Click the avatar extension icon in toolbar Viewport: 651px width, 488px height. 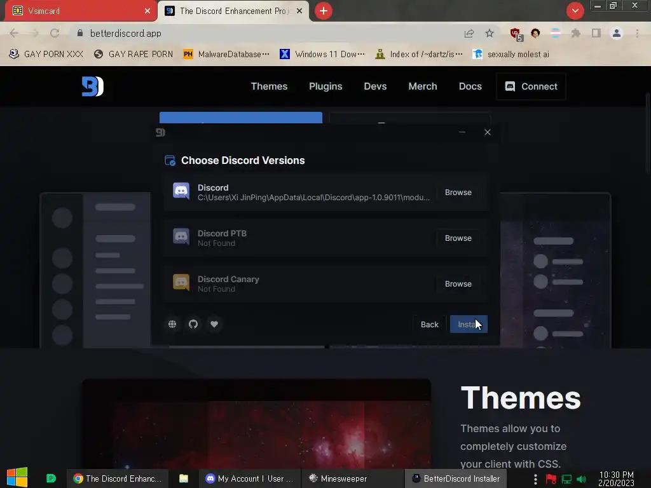point(535,33)
